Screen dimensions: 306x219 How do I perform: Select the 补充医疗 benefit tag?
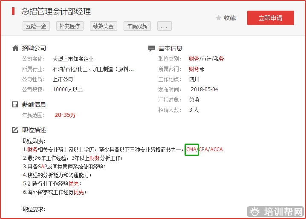tap(70, 26)
